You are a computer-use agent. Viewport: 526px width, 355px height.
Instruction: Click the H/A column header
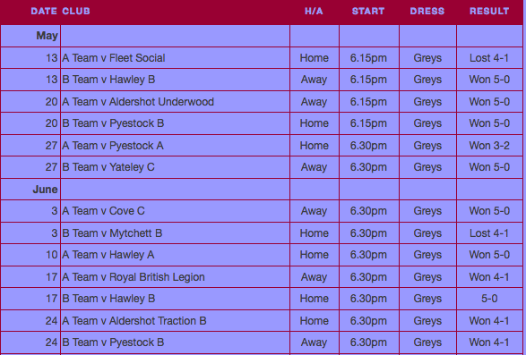point(314,11)
